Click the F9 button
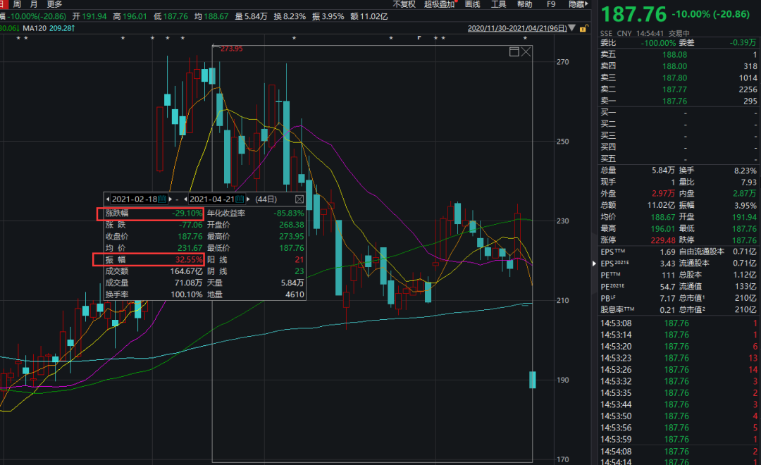This screenshot has height=465, width=761. click(x=551, y=4)
